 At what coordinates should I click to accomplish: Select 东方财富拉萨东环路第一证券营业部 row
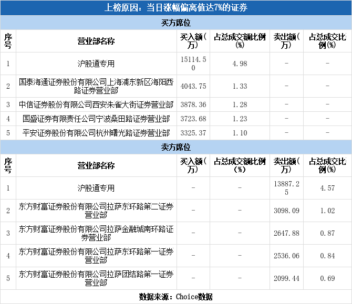pos(176,256)
